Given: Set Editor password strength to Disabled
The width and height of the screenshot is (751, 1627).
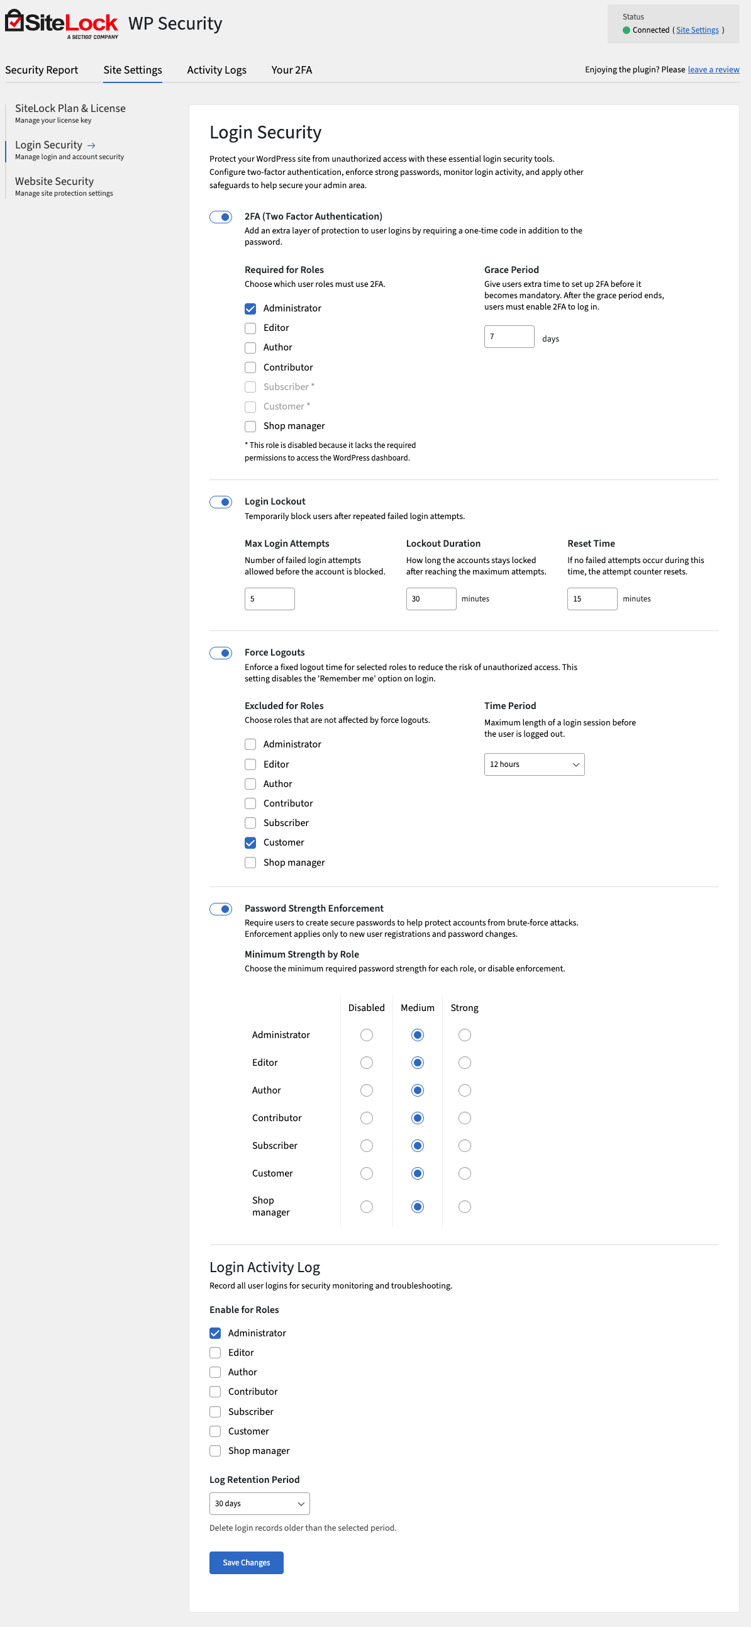Looking at the screenshot, I should [366, 1063].
